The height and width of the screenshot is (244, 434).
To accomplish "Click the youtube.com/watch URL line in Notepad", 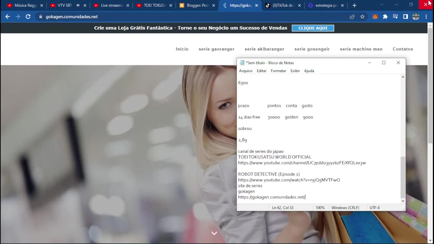I will (x=289, y=180).
